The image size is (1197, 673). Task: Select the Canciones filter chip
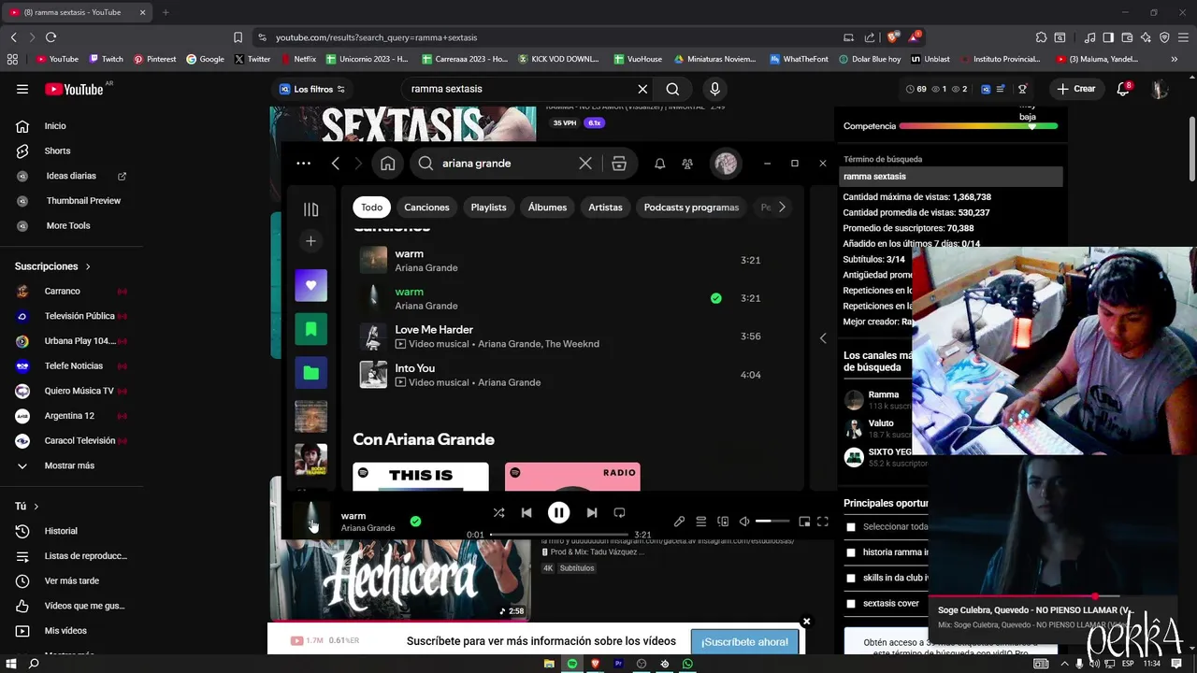coord(426,208)
